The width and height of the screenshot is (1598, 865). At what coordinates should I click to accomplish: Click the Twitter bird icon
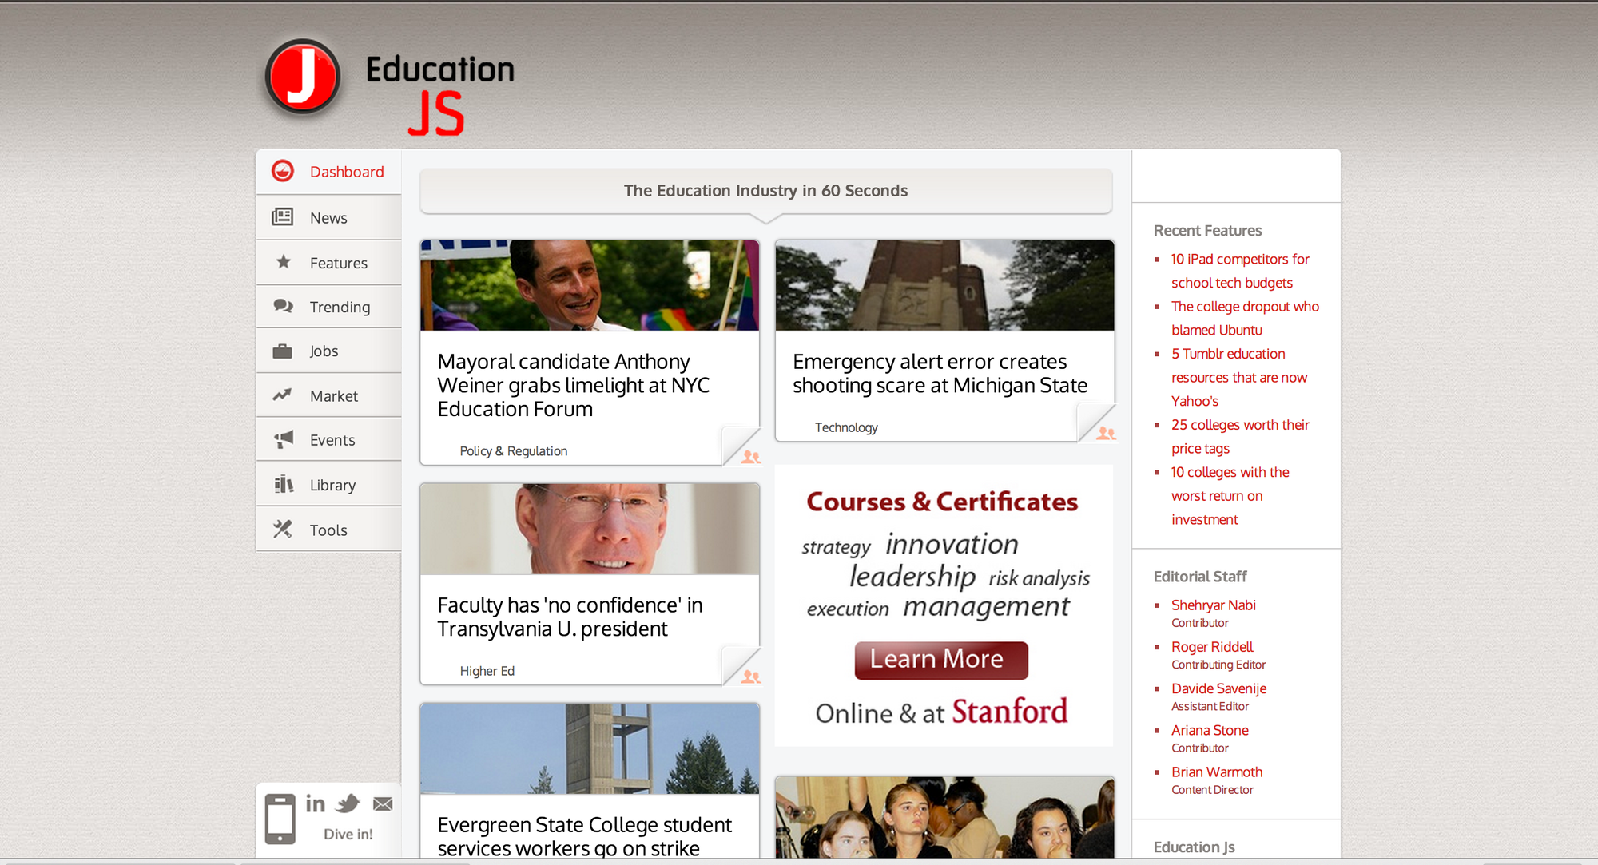coord(348,803)
